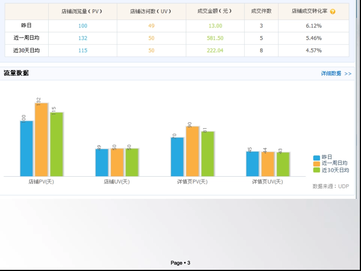Click yesterday's PV value 100 in table

(82, 26)
